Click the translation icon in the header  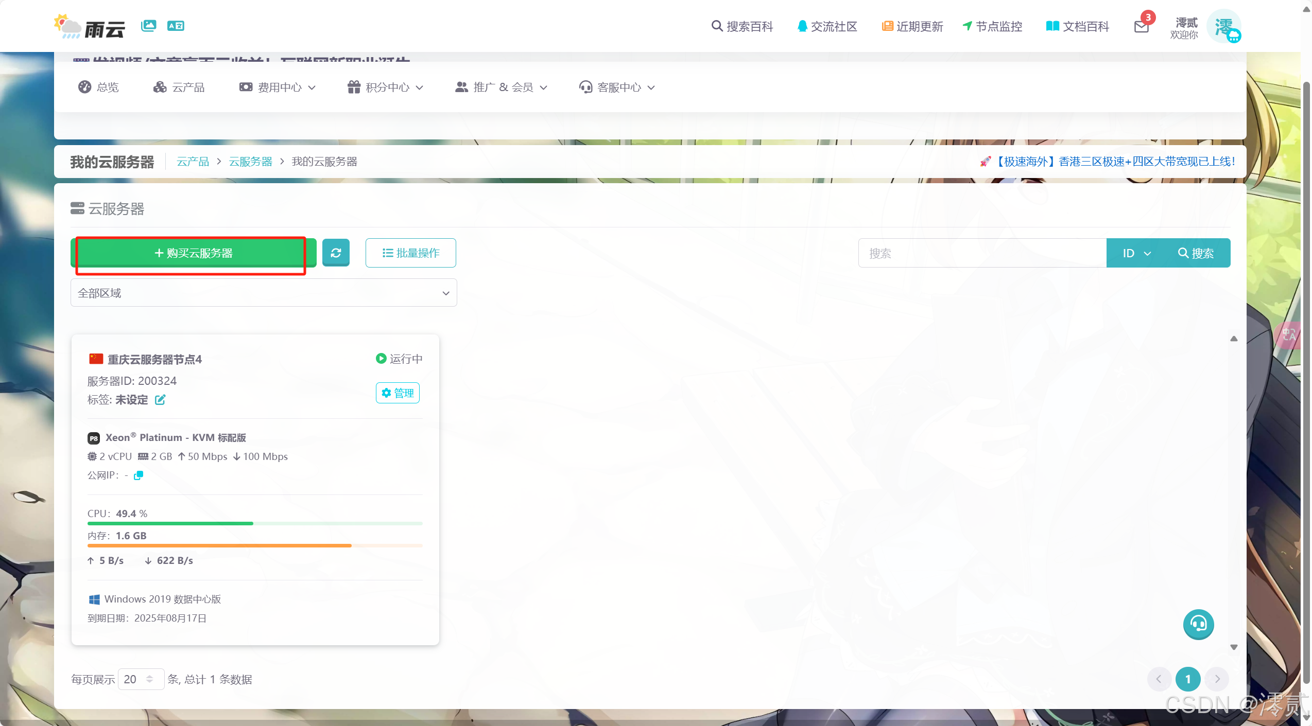176,25
